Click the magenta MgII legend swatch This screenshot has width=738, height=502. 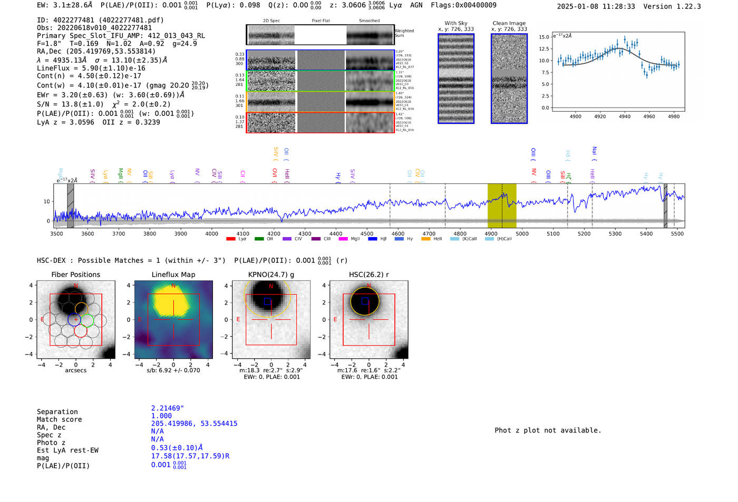point(344,239)
